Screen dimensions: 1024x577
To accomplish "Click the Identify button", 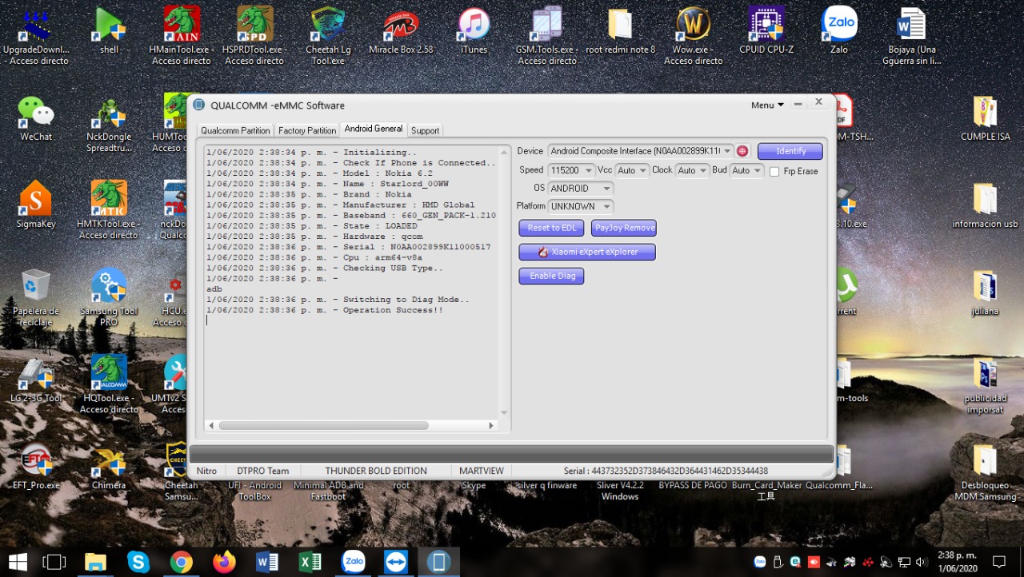I will [x=790, y=151].
